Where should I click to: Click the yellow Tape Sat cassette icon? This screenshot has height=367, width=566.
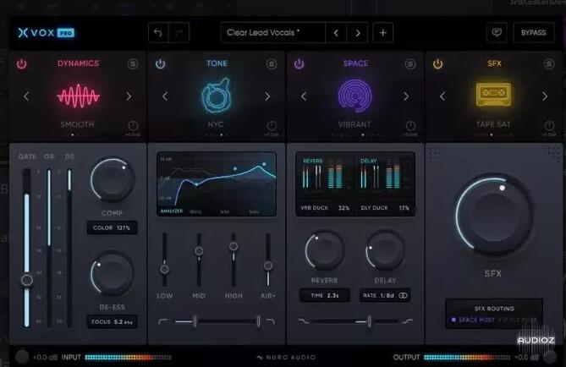(494, 96)
